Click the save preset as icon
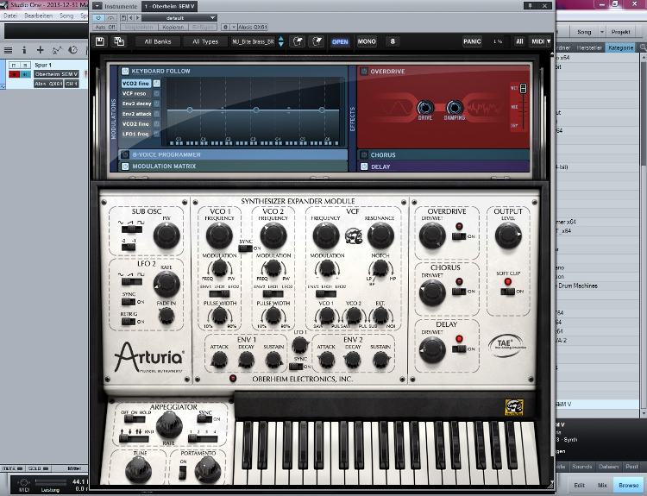Viewport: 647px width, 496px height. (119, 41)
